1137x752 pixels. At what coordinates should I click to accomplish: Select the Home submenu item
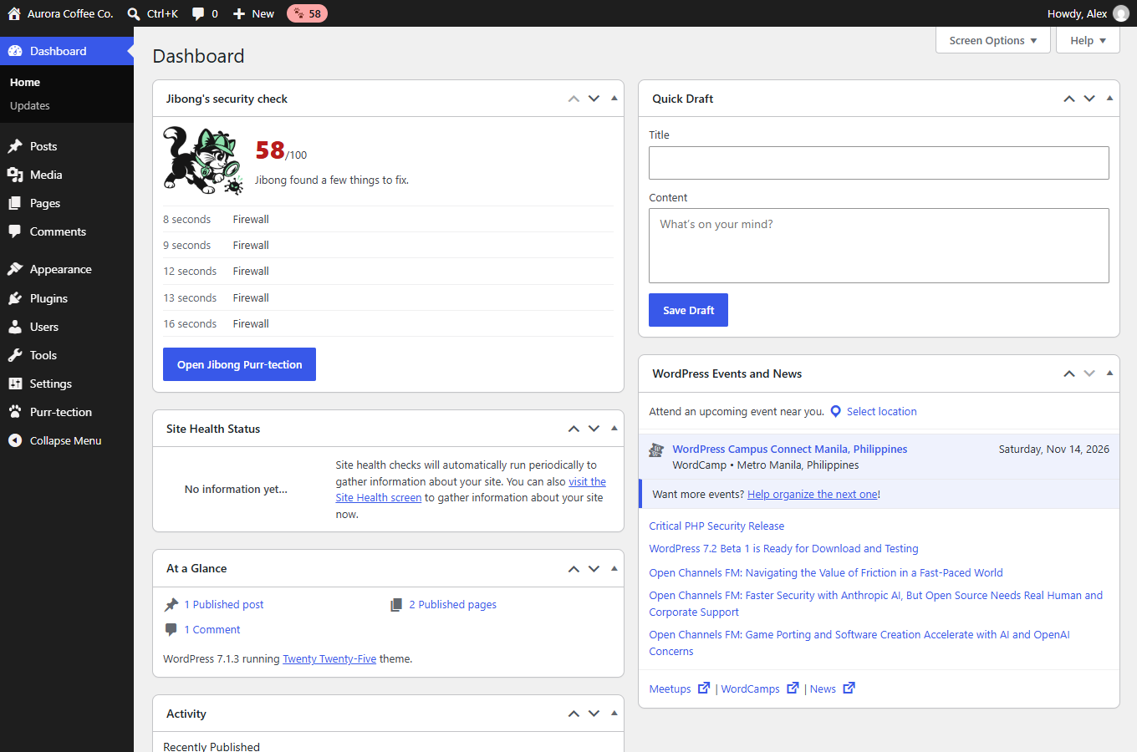coord(25,83)
